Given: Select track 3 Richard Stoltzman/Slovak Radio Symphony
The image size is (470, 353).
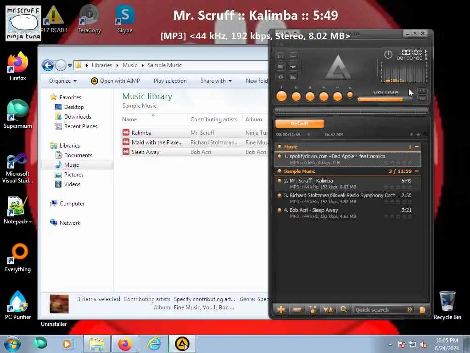Looking at the screenshot, I should 348,198.
